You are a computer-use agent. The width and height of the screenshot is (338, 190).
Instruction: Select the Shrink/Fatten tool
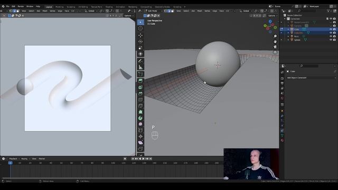pyautogui.click(x=140, y=136)
